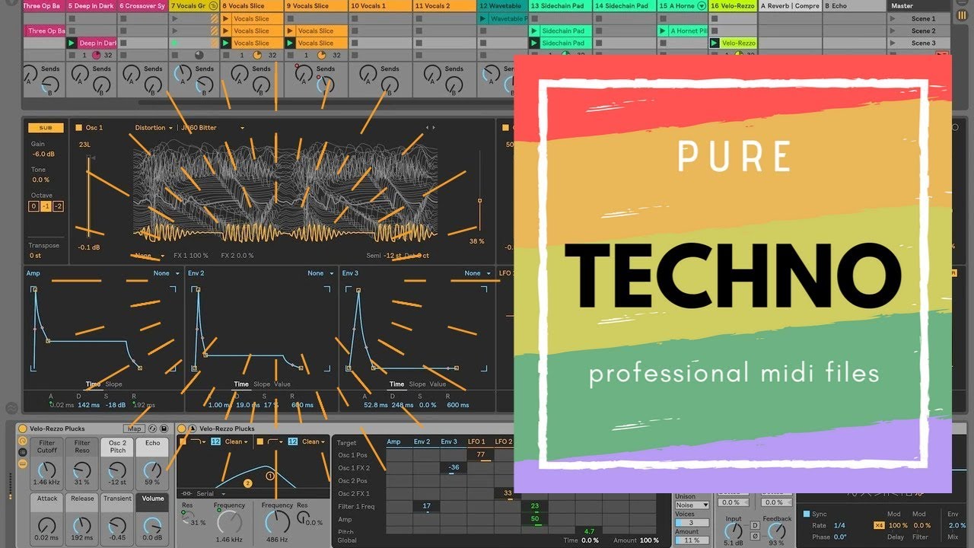This screenshot has height=548, width=974.
Task: Toggle the Wavetable device activator
Action: point(182,429)
